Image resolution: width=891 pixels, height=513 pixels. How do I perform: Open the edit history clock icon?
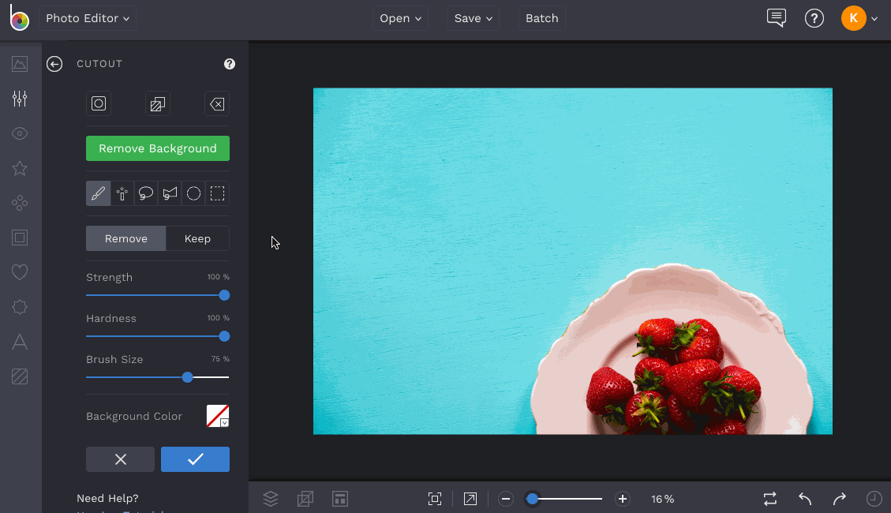(x=874, y=499)
